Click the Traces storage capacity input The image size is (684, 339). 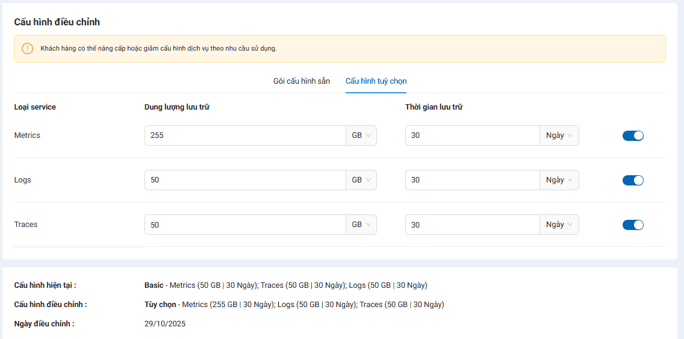click(x=244, y=225)
